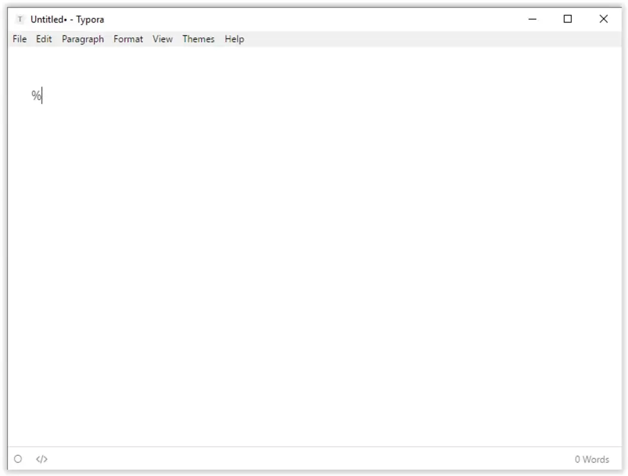The image size is (628, 476).
Task: Open the File menu
Action: pyautogui.click(x=19, y=39)
